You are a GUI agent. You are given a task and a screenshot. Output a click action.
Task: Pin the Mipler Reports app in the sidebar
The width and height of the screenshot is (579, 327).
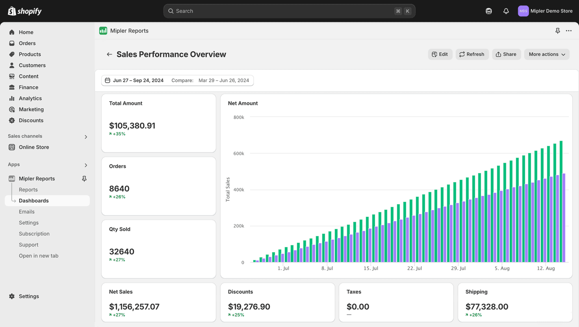pyautogui.click(x=84, y=178)
